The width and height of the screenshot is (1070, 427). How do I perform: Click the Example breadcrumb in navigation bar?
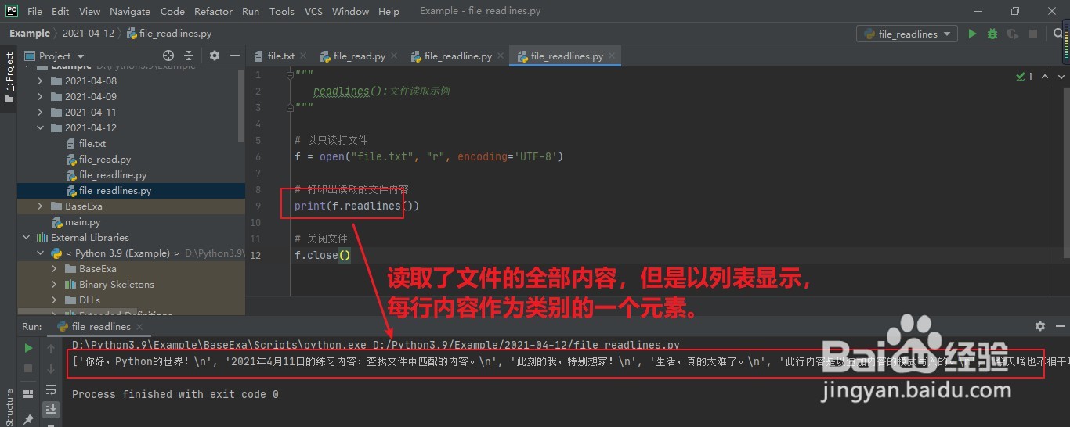29,34
